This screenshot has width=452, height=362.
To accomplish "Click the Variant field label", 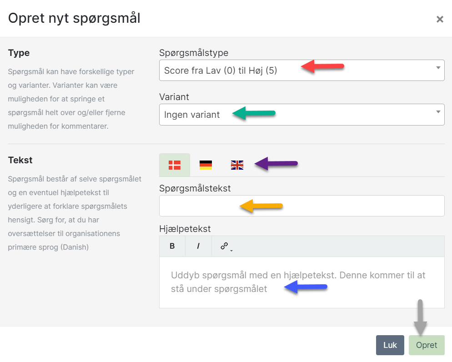I will coord(174,97).
